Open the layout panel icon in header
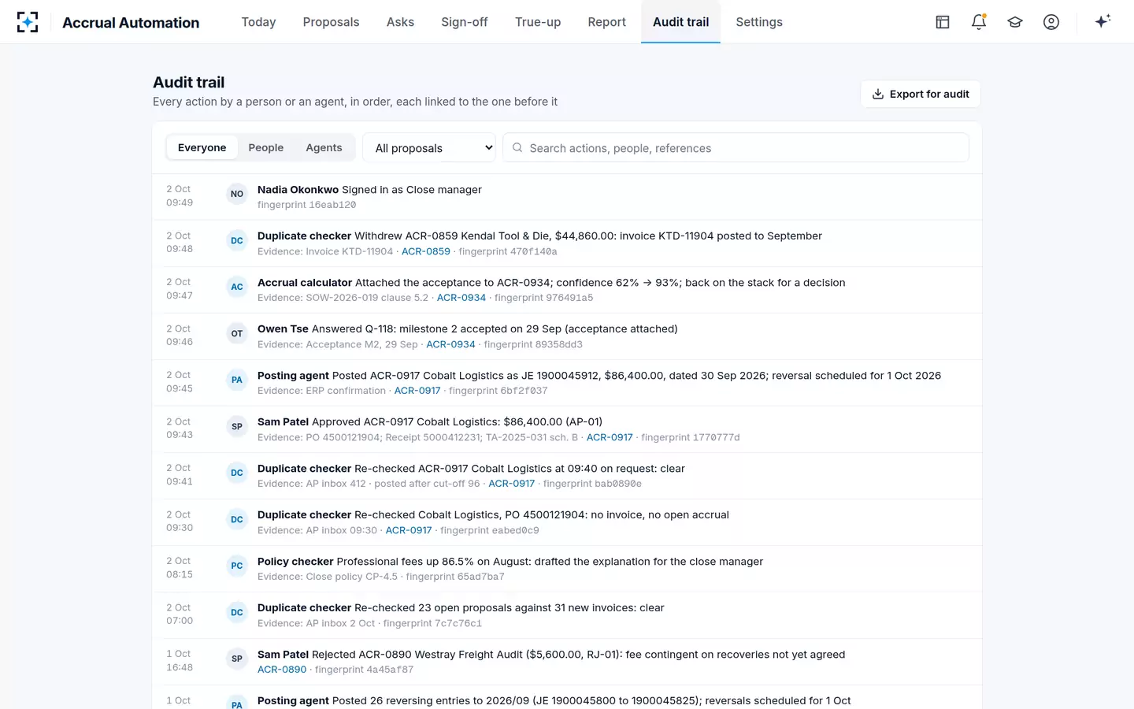 [x=943, y=22]
